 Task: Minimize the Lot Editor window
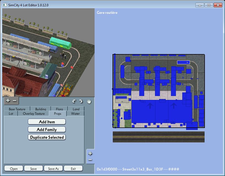tap(200, 5)
